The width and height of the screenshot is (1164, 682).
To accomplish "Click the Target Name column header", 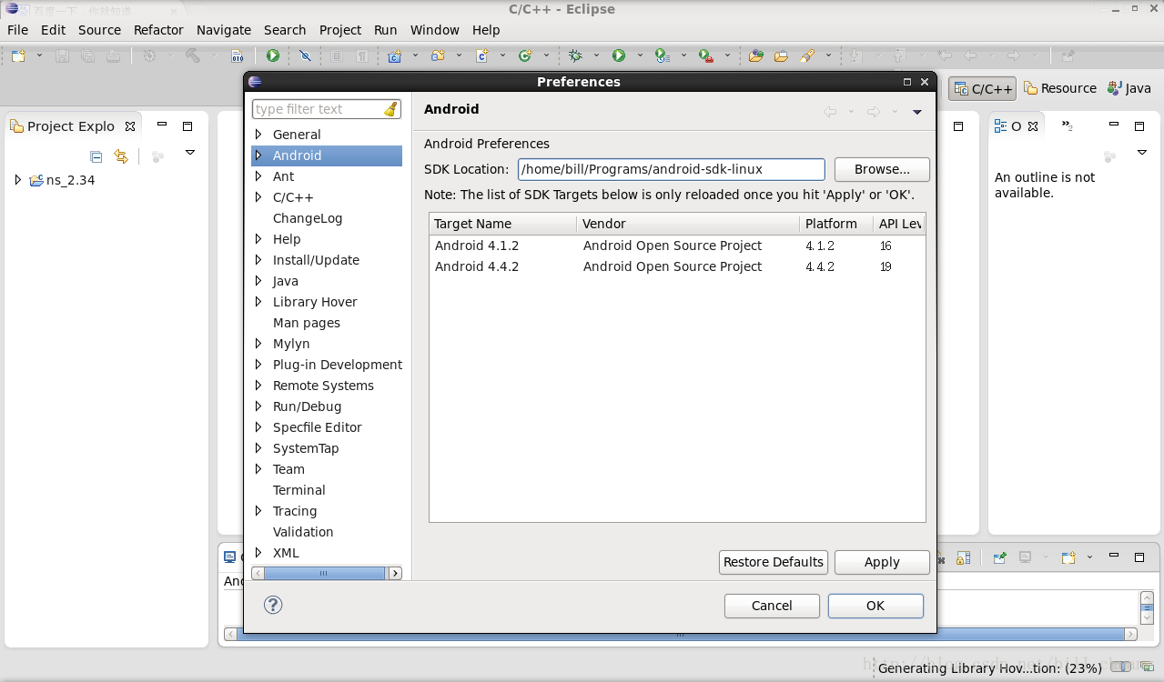I will pyautogui.click(x=502, y=224).
